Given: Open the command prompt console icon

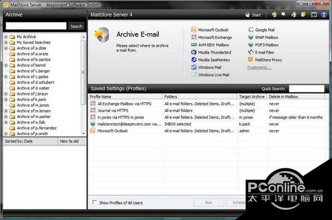Looking at the screenshot, I should [314, 15].
